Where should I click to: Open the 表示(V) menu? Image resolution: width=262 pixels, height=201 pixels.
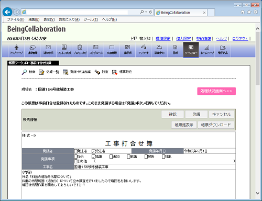coord(49,19)
